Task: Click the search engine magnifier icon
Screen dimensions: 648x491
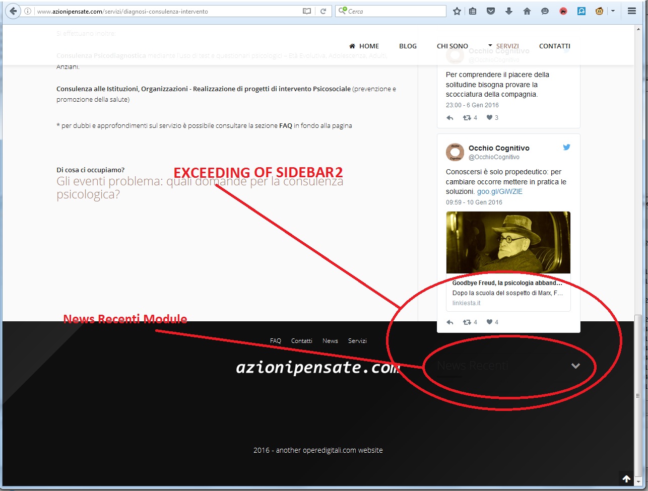Action: coord(343,11)
